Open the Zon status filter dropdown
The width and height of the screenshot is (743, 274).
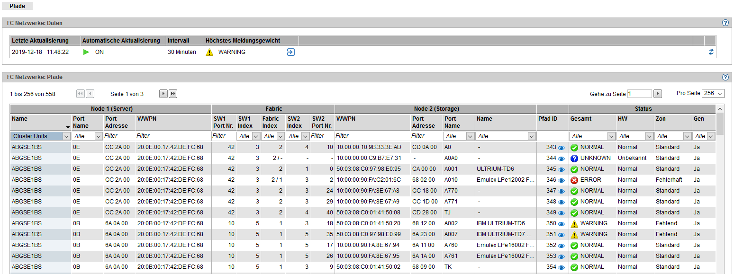click(673, 136)
